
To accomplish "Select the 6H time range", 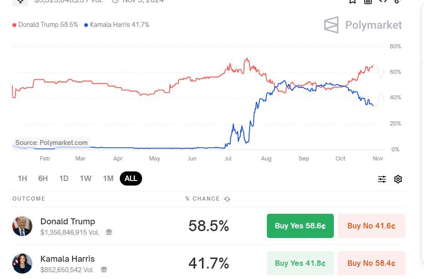I will (x=43, y=178).
